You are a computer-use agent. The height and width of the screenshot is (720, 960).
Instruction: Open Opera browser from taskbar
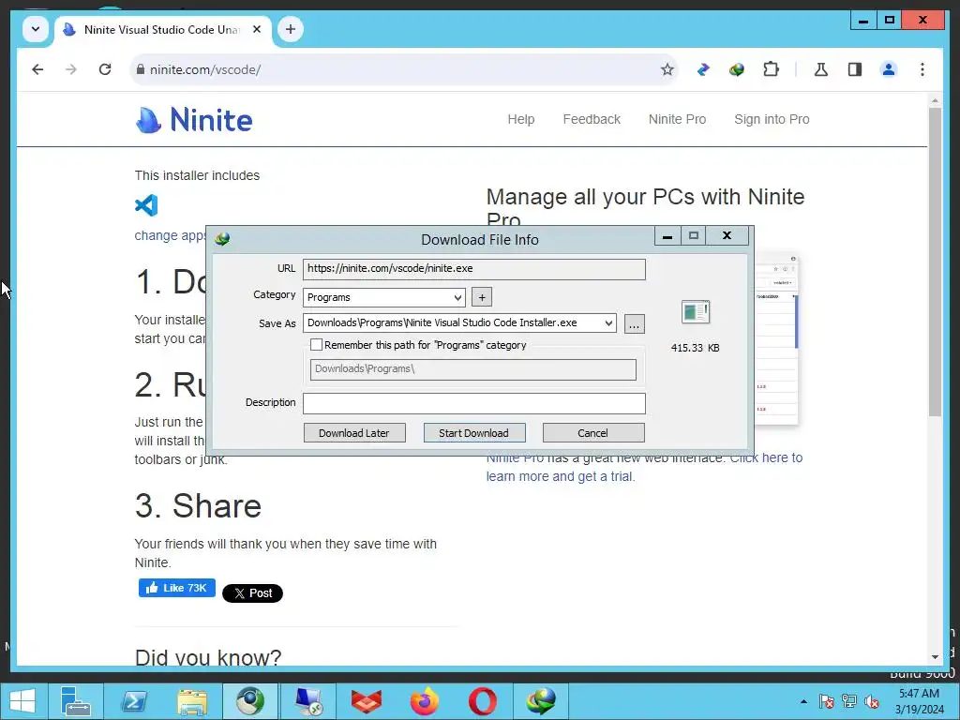point(483,701)
